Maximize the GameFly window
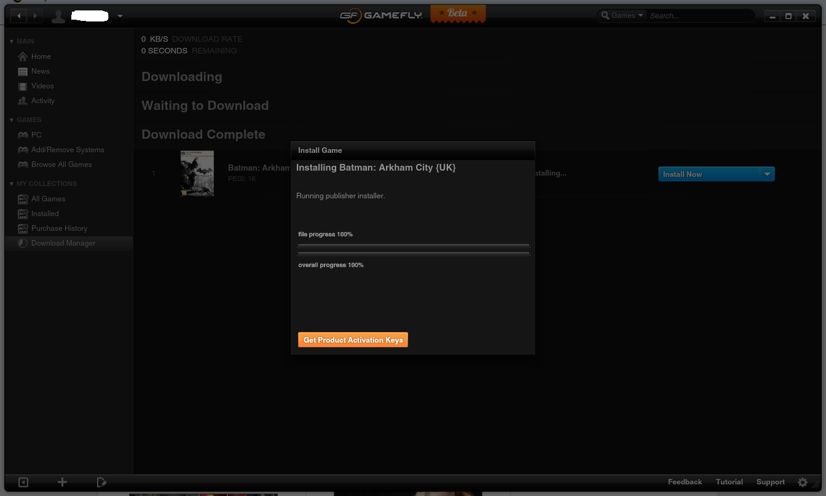 point(789,16)
